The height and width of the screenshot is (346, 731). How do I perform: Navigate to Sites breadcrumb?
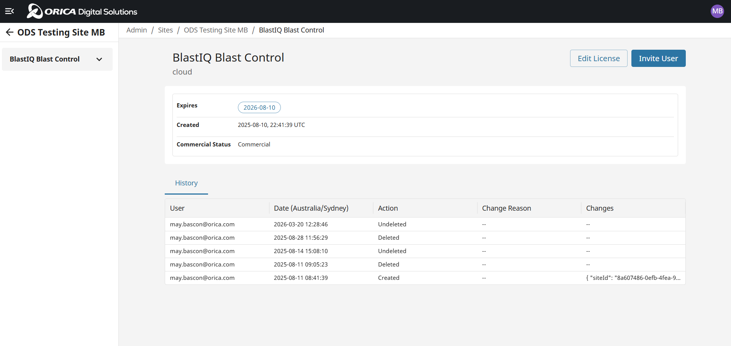166,30
